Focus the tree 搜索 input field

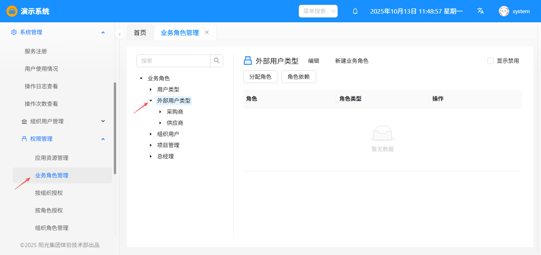(x=174, y=61)
